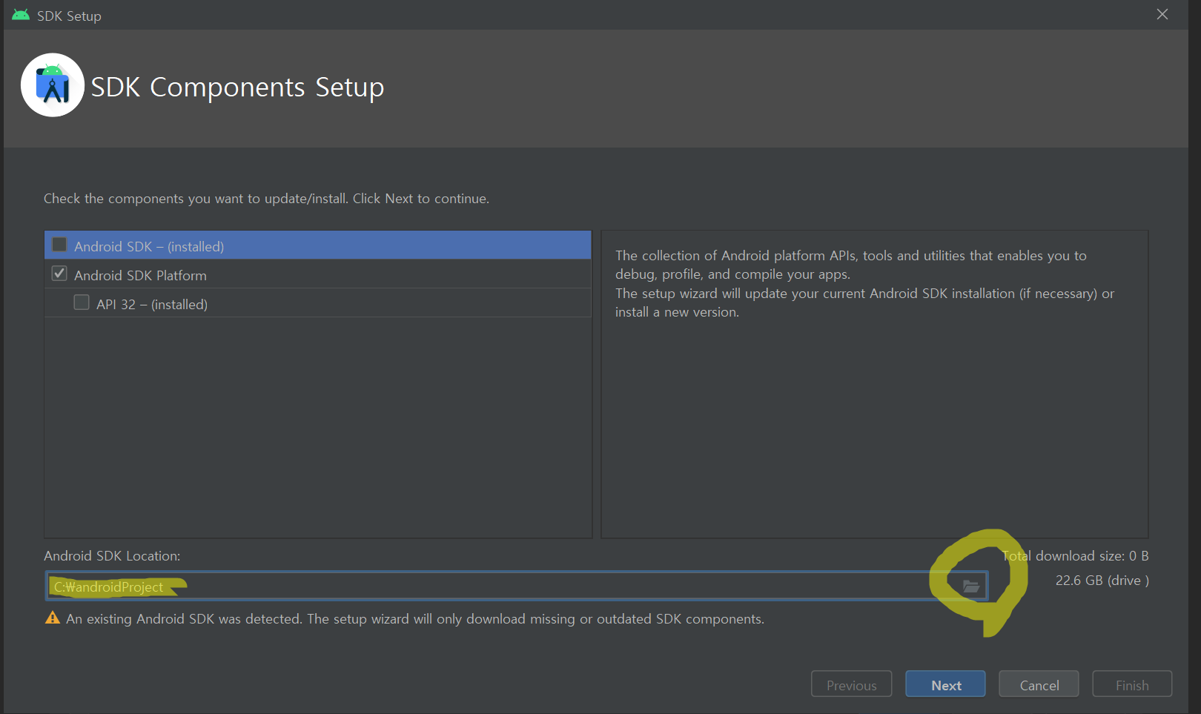Select the "Android SDK – (installed)" row
The image size is (1201, 714).
click(x=318, y=245)
